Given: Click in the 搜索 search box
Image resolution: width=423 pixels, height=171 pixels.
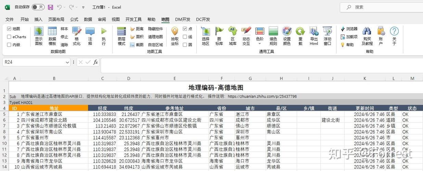Looking at the screenshot, I should 381,7.
